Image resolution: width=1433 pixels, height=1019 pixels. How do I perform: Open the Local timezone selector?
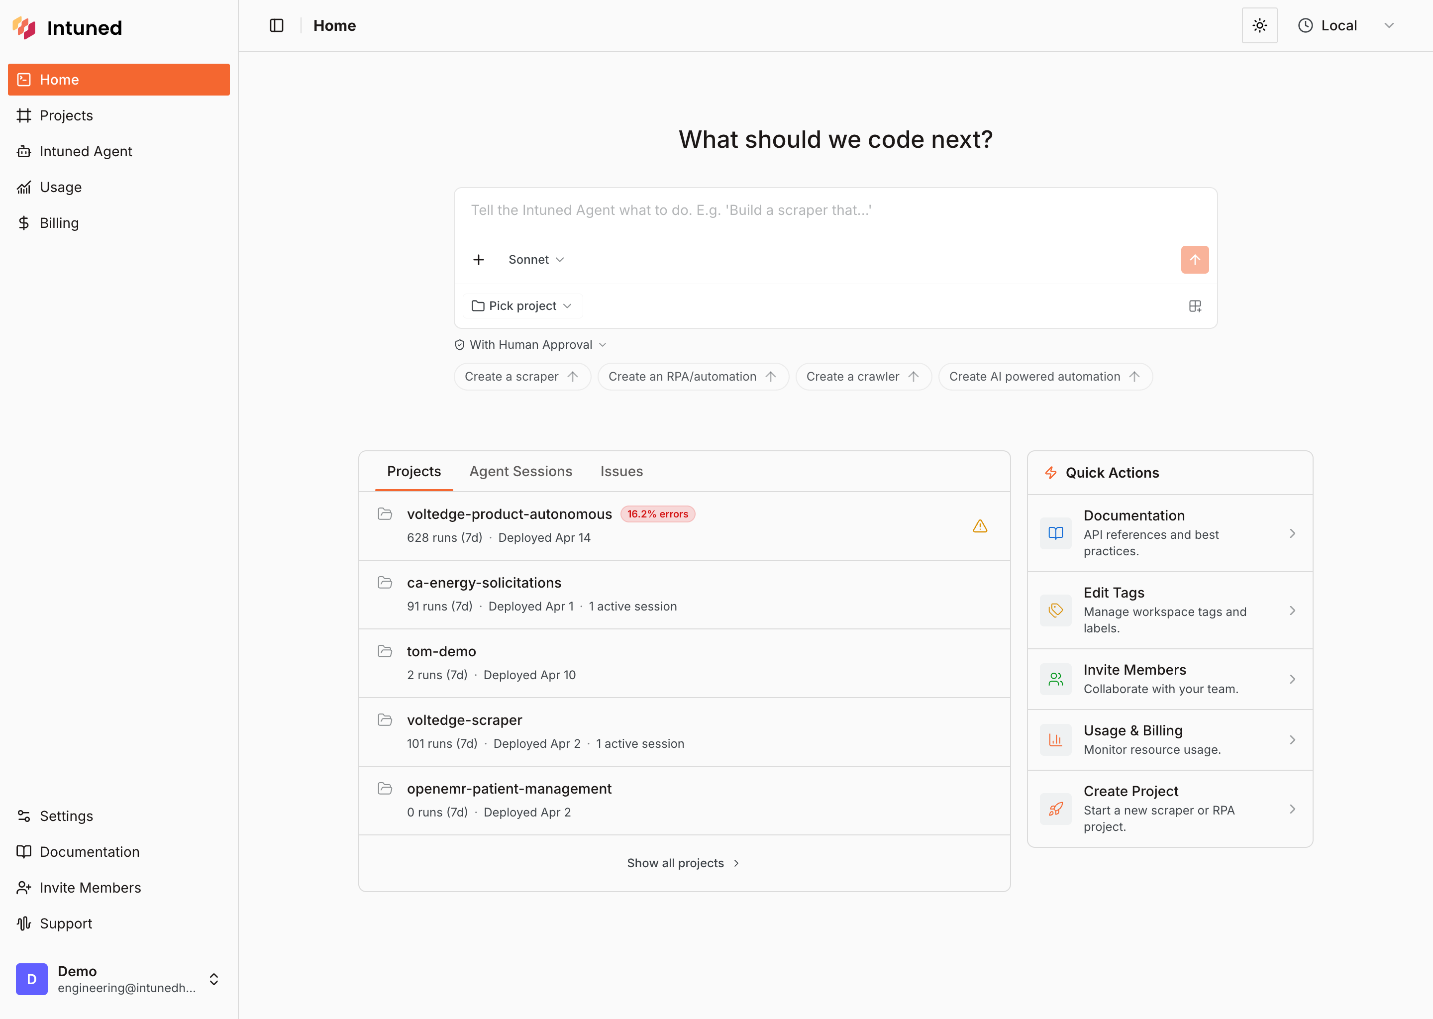click(1344, 26)
